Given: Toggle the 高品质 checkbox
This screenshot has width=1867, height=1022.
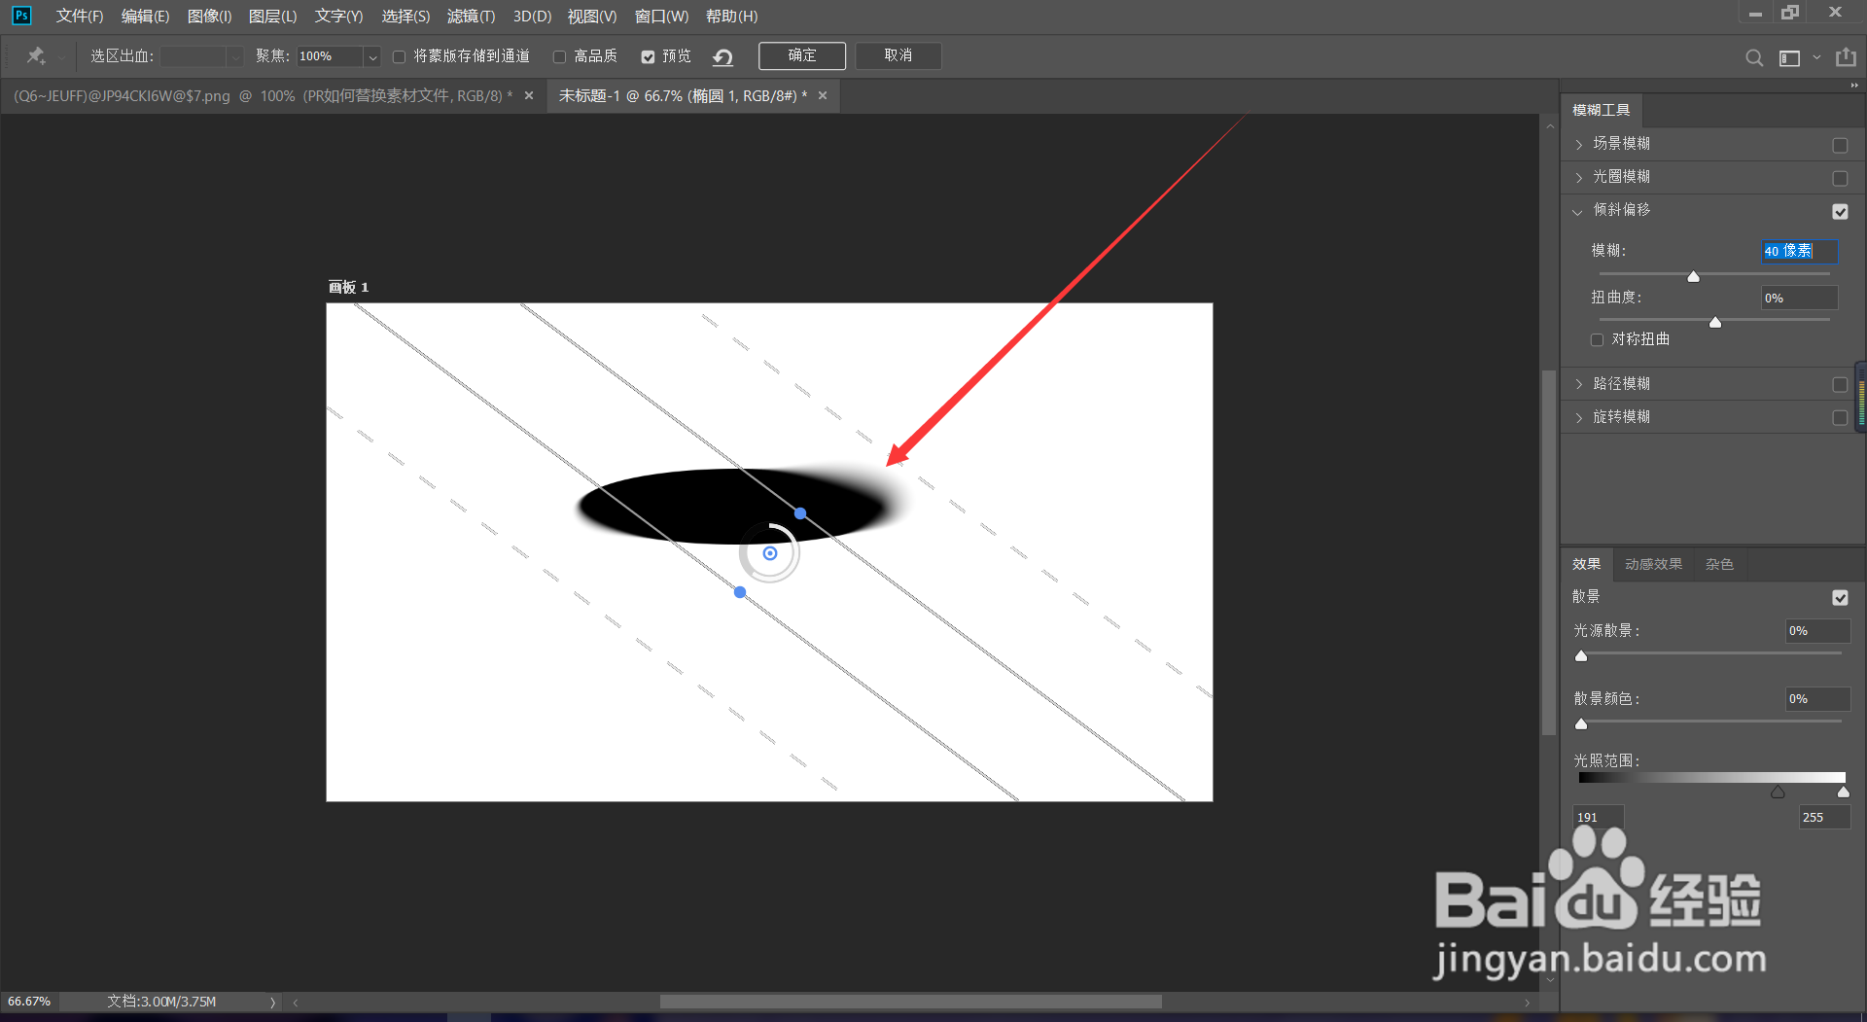Looking at the screenshot, I should 559,56.
